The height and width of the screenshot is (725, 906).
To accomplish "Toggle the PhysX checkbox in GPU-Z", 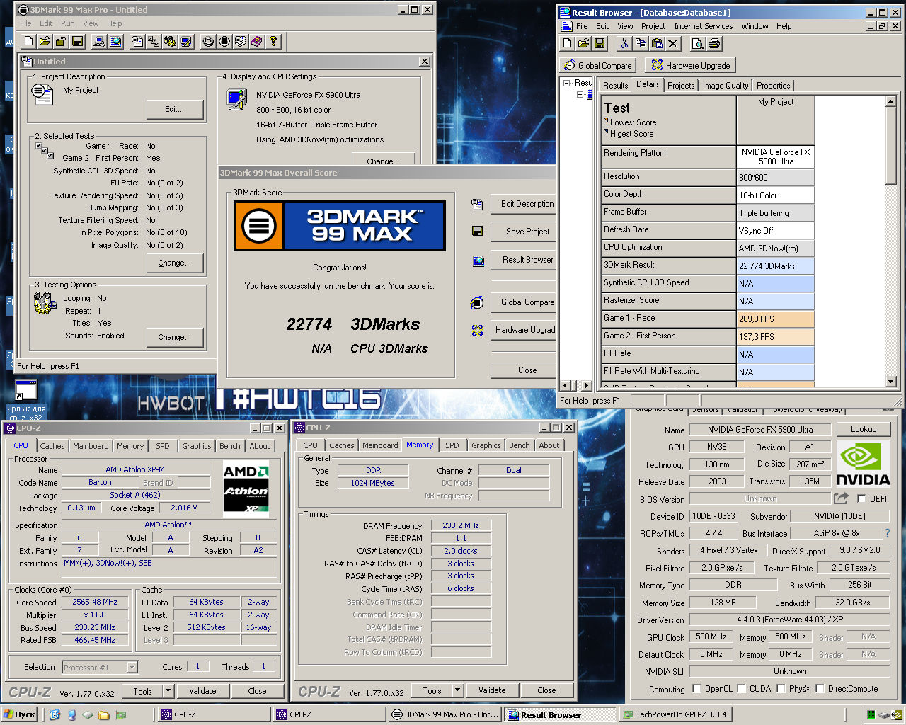I will point(781,688).
